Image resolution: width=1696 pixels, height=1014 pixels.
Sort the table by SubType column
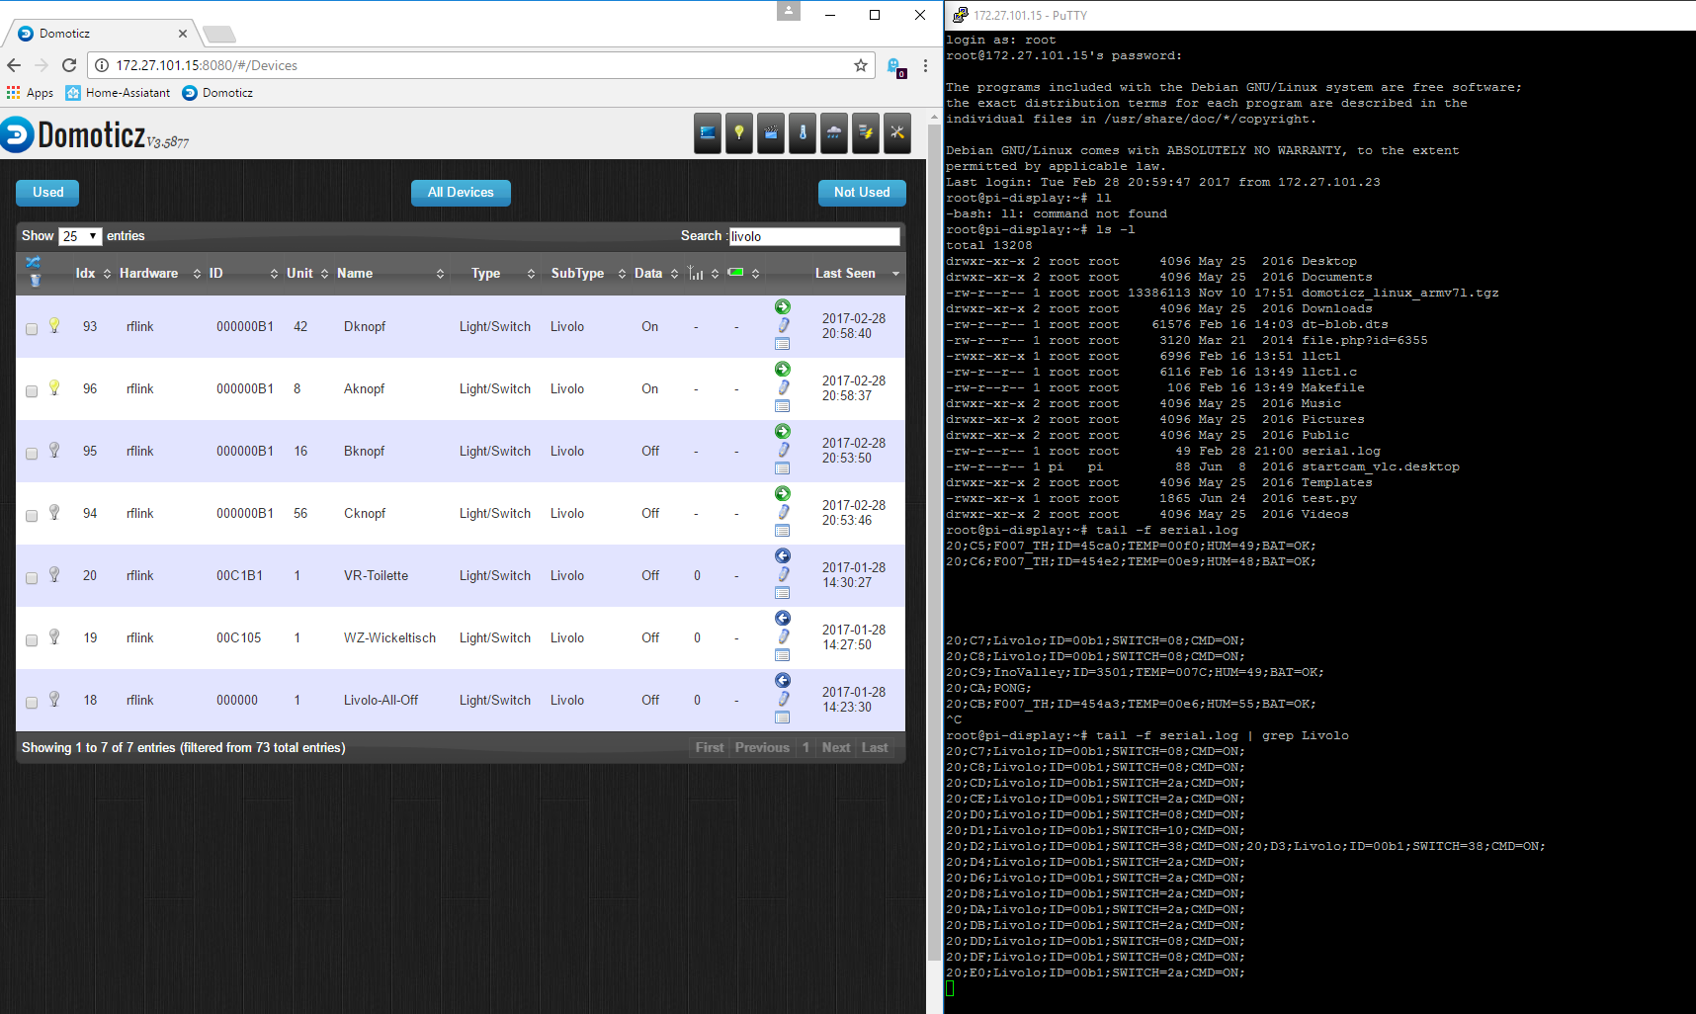587,274
